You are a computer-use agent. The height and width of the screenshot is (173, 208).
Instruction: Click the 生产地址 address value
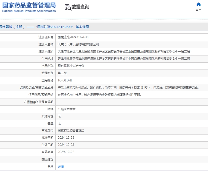pyautogui.click(x=124, y=58)
